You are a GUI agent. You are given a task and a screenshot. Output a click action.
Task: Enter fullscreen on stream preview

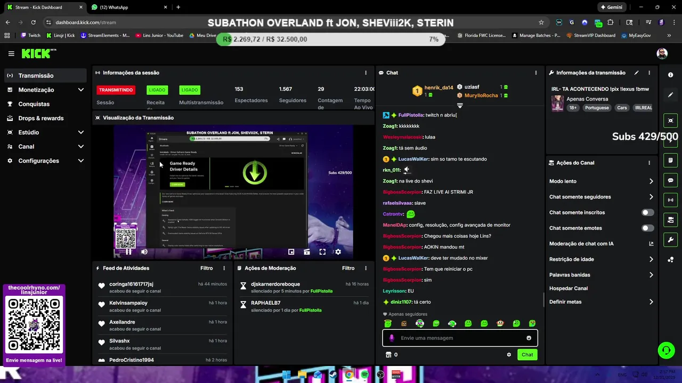pyautogui.click(x=322, y=252)
